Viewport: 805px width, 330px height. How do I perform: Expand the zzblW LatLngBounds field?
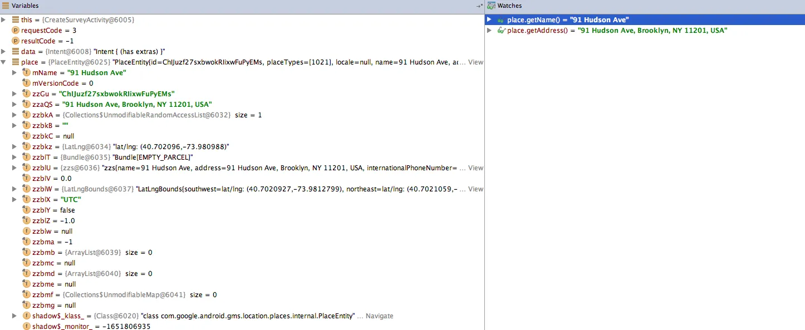point(14,189)
